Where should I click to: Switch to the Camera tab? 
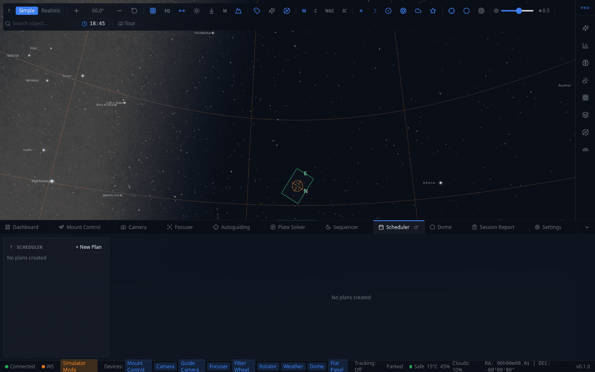(x=133, y=227)
